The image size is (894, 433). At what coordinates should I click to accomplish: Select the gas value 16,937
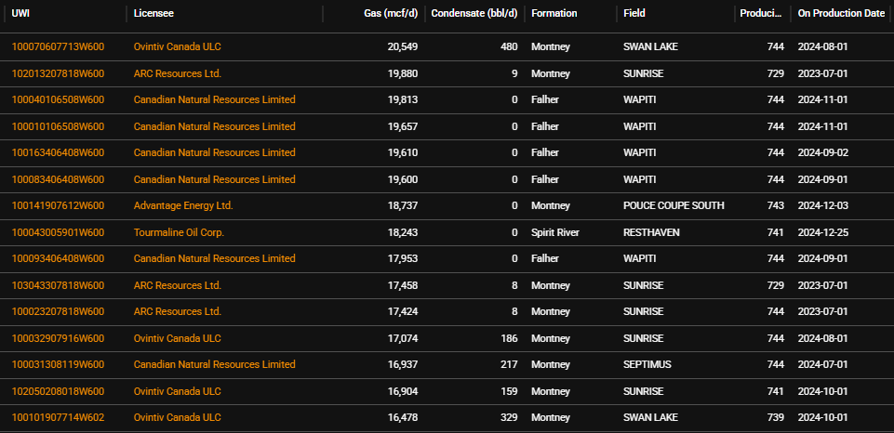(x=403, y=364)
